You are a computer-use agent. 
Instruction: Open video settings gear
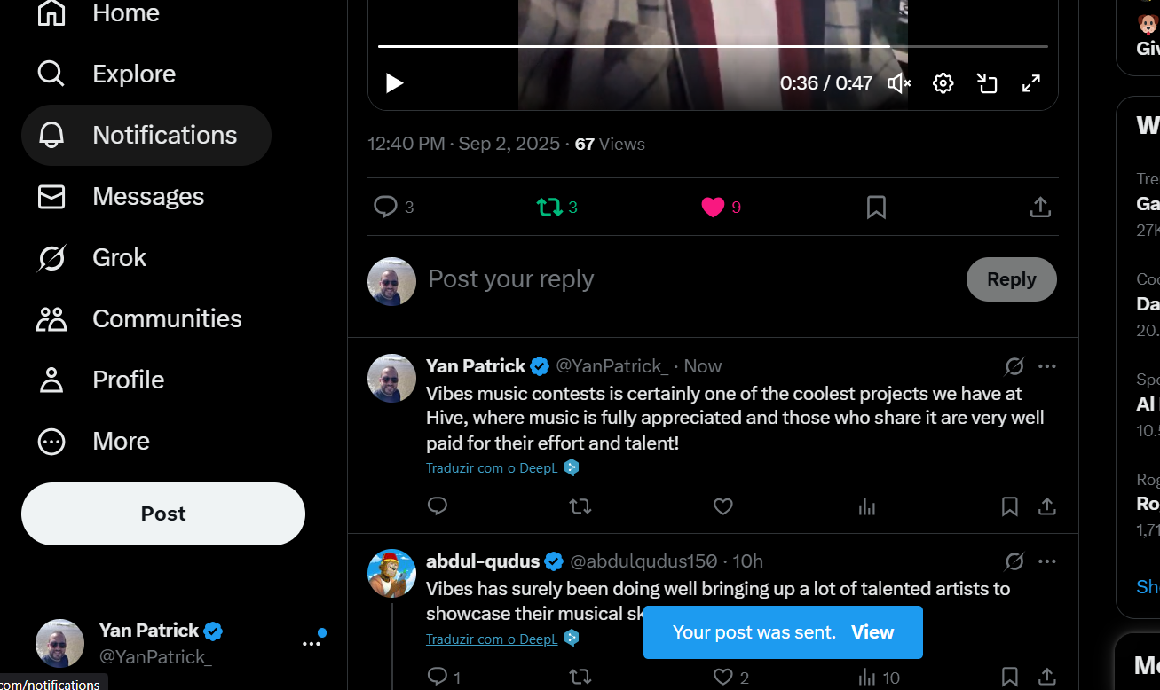[943, 83]
